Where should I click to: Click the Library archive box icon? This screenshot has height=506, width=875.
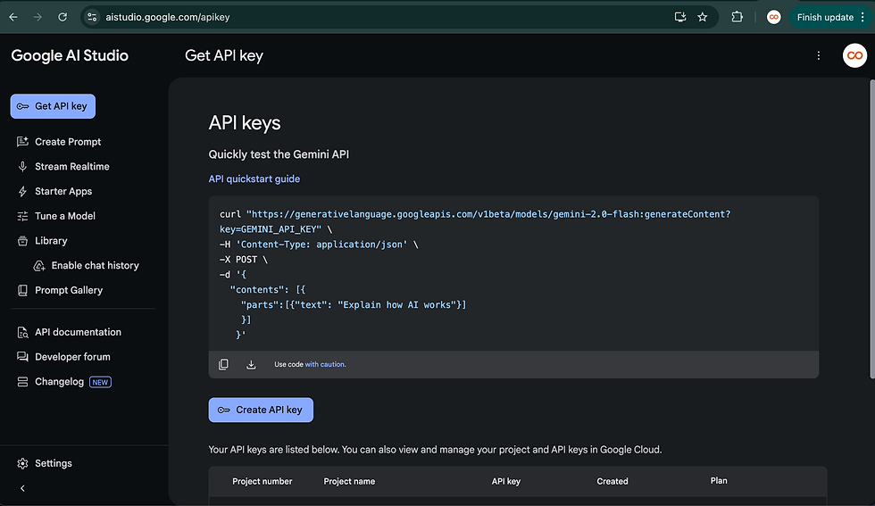pos(22,241)
